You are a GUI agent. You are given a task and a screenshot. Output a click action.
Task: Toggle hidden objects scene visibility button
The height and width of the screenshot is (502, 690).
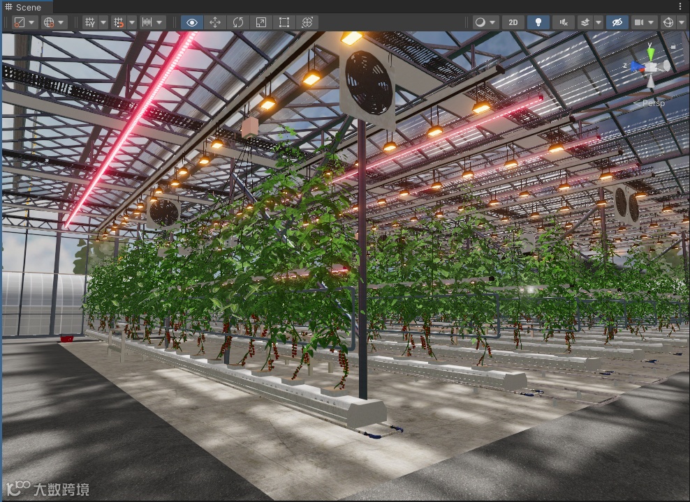pos(617,22)
